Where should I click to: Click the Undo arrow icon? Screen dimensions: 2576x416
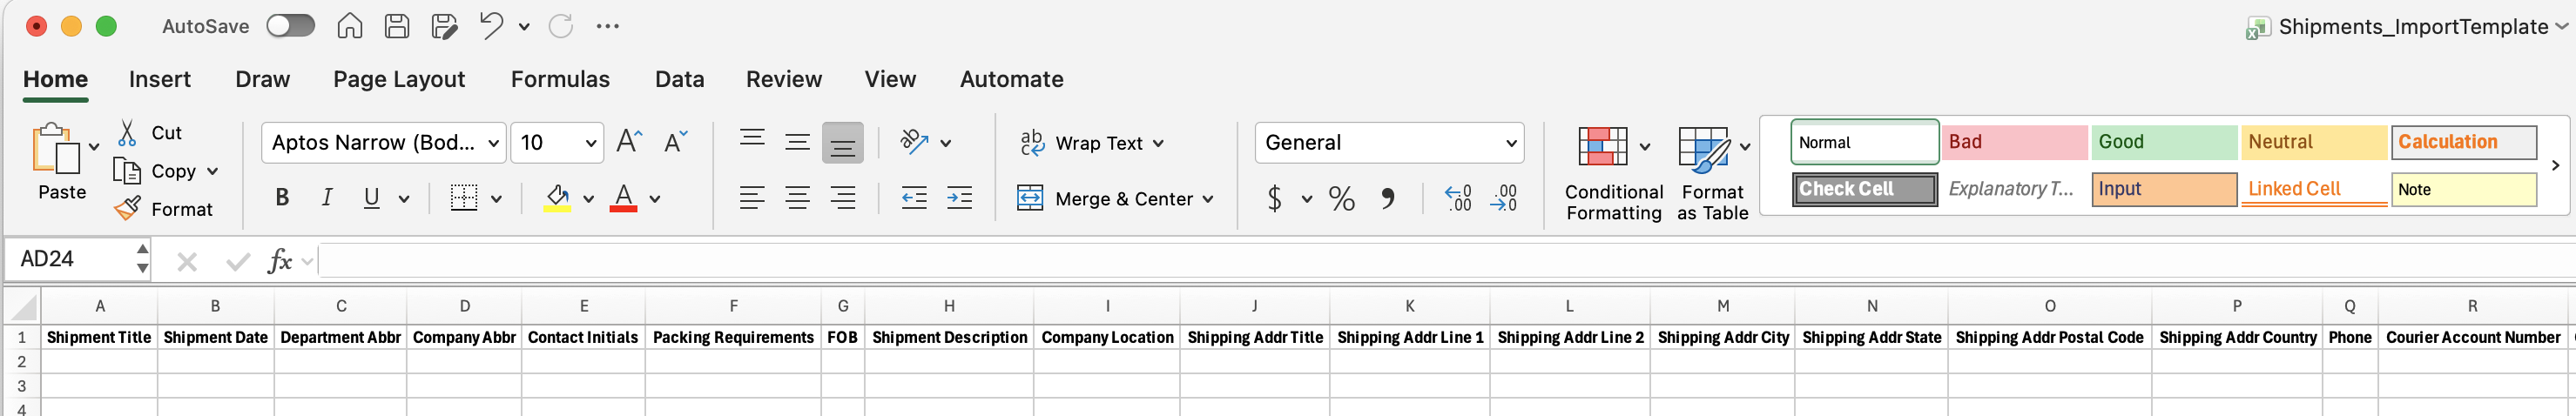click(490, 26)
